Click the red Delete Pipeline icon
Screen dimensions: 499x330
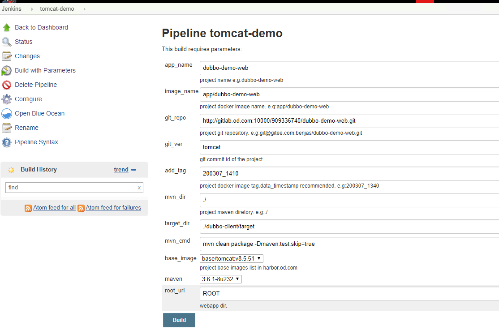[7, 85]
